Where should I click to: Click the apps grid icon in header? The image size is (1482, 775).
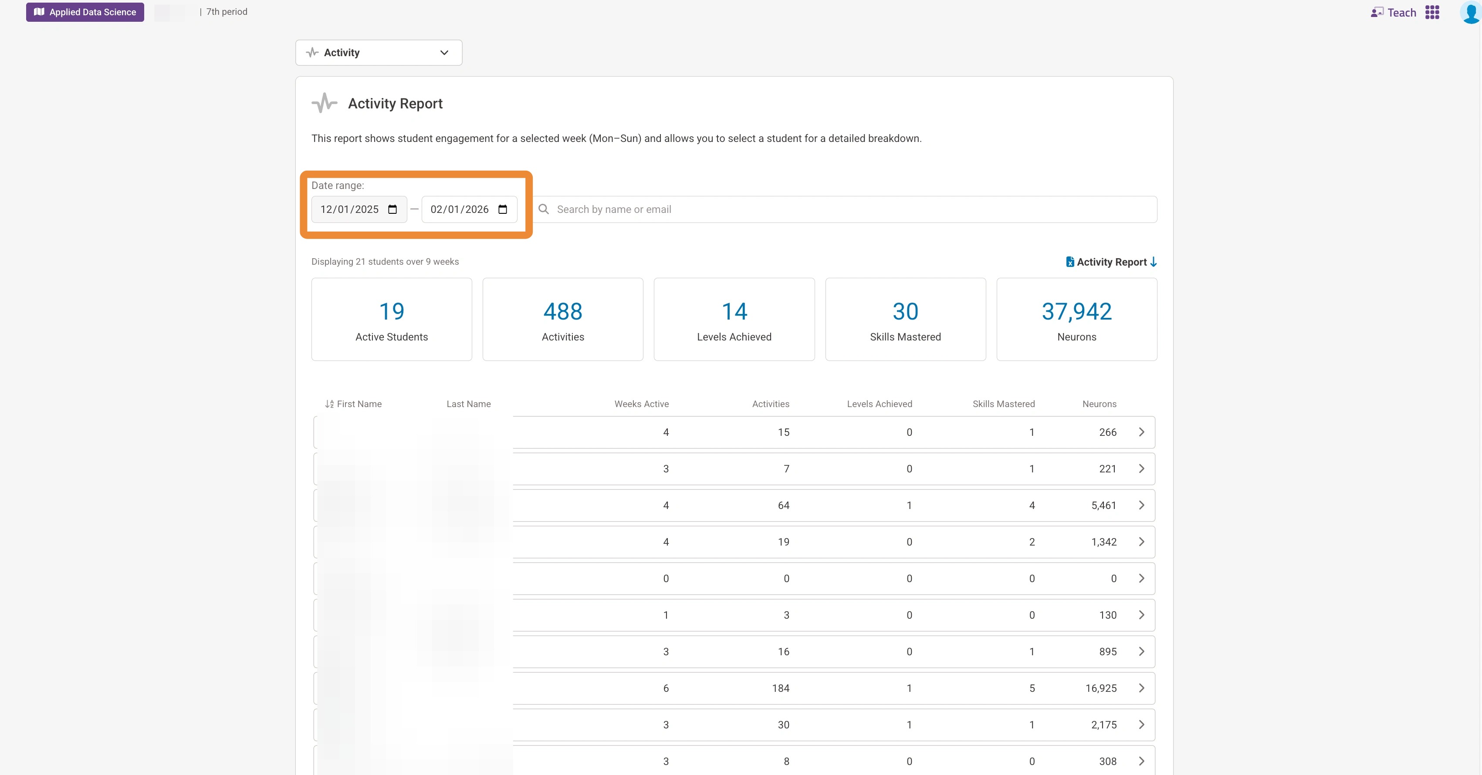click(1432, 12)
